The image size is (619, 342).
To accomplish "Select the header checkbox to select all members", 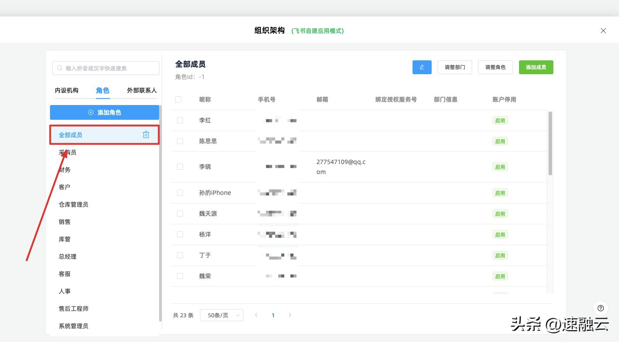I will click(178, 99).
